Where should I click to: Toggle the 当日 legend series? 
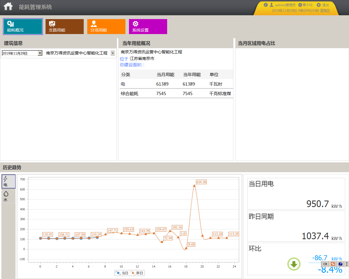[122, 273]
